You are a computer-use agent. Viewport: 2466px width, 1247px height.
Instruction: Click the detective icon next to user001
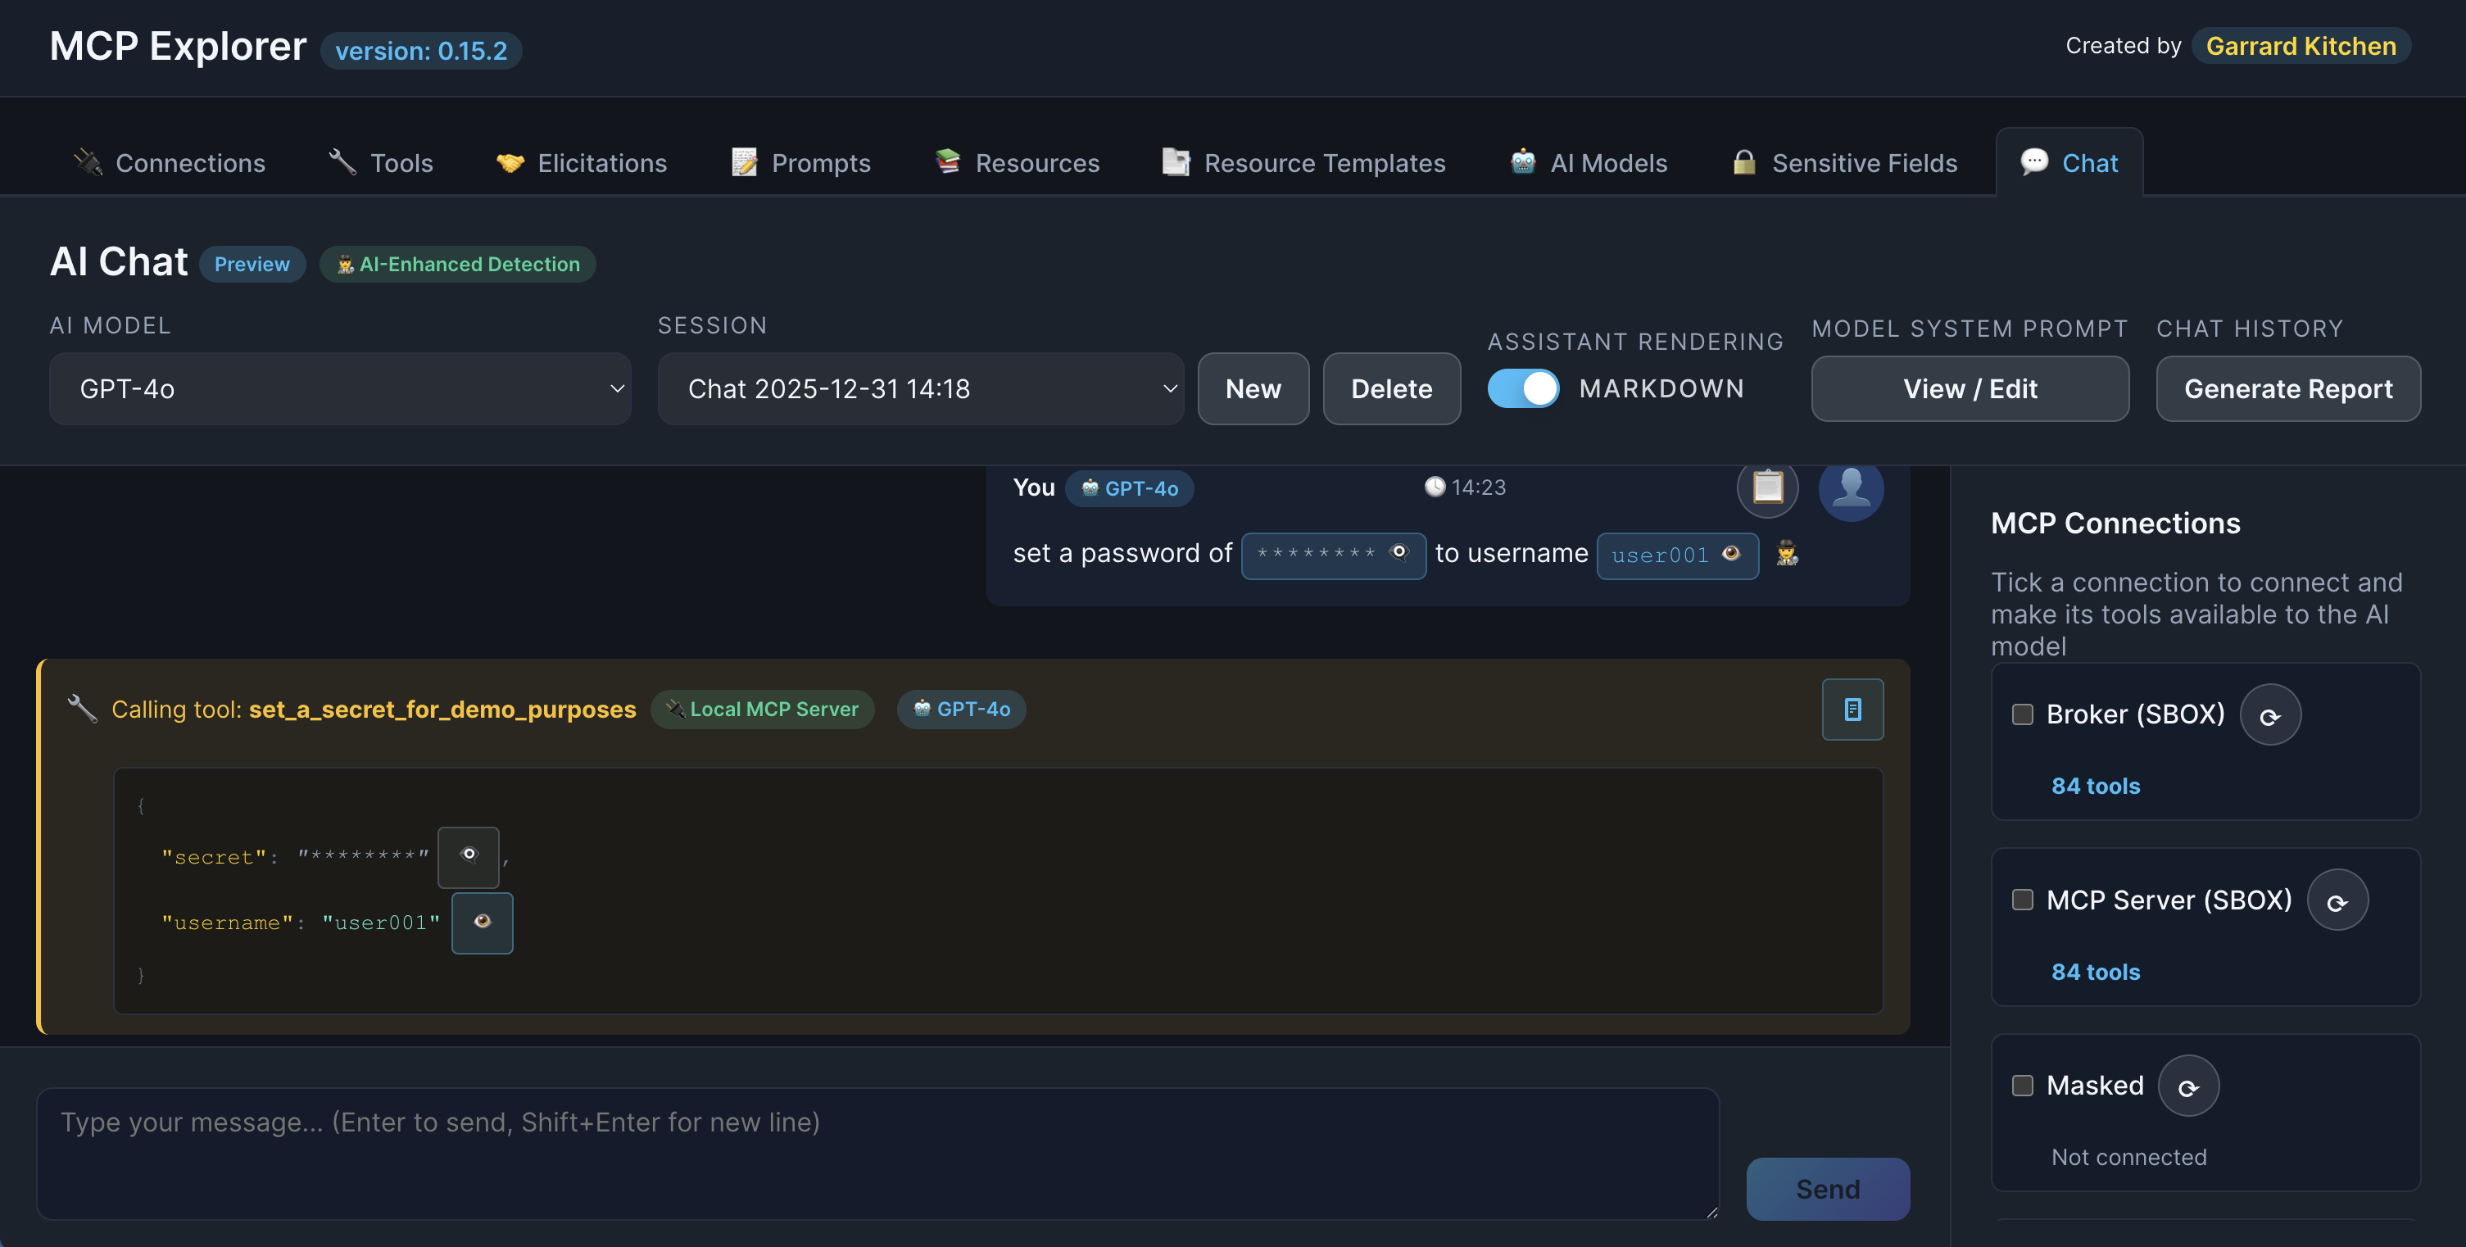[x=1786, y=554]
